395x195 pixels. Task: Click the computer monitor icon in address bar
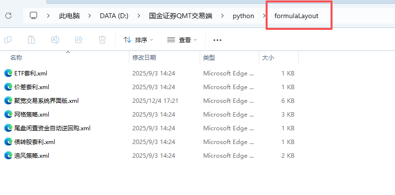pos(33,16)
